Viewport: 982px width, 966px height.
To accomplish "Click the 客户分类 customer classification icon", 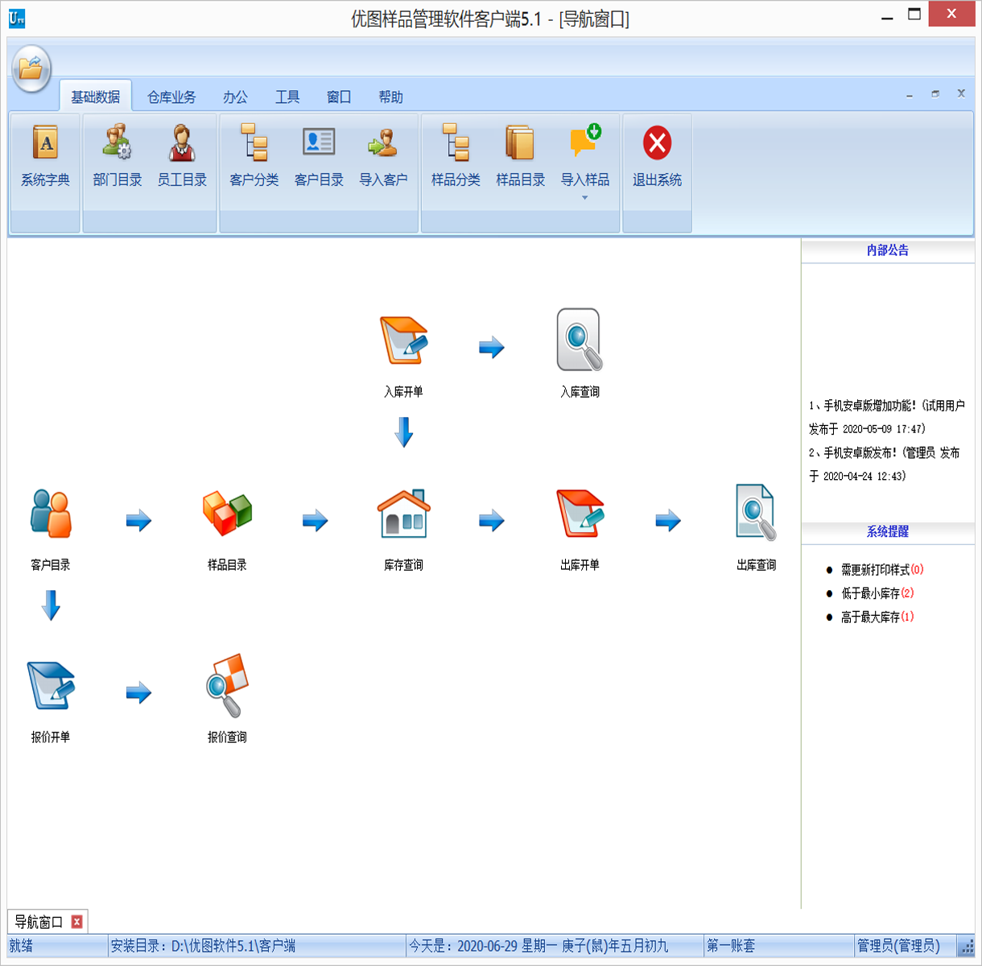I will pos(254,153).
